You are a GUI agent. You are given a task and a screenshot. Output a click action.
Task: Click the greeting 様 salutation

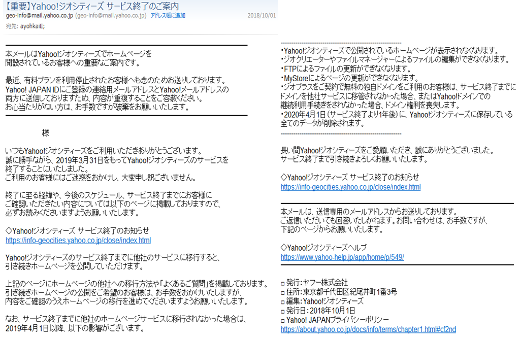click(46, 133)
